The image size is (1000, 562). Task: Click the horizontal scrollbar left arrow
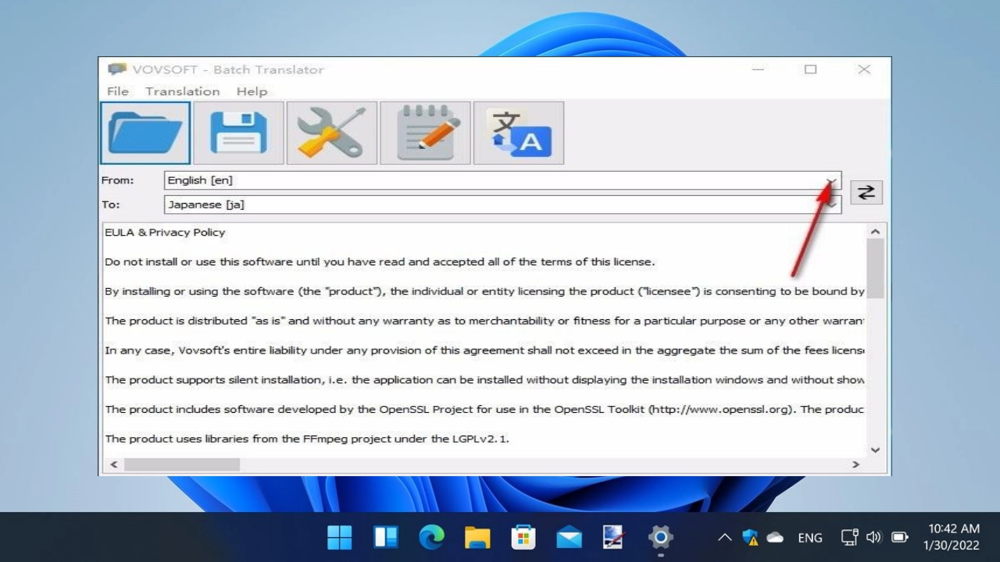tap(114, 464)
